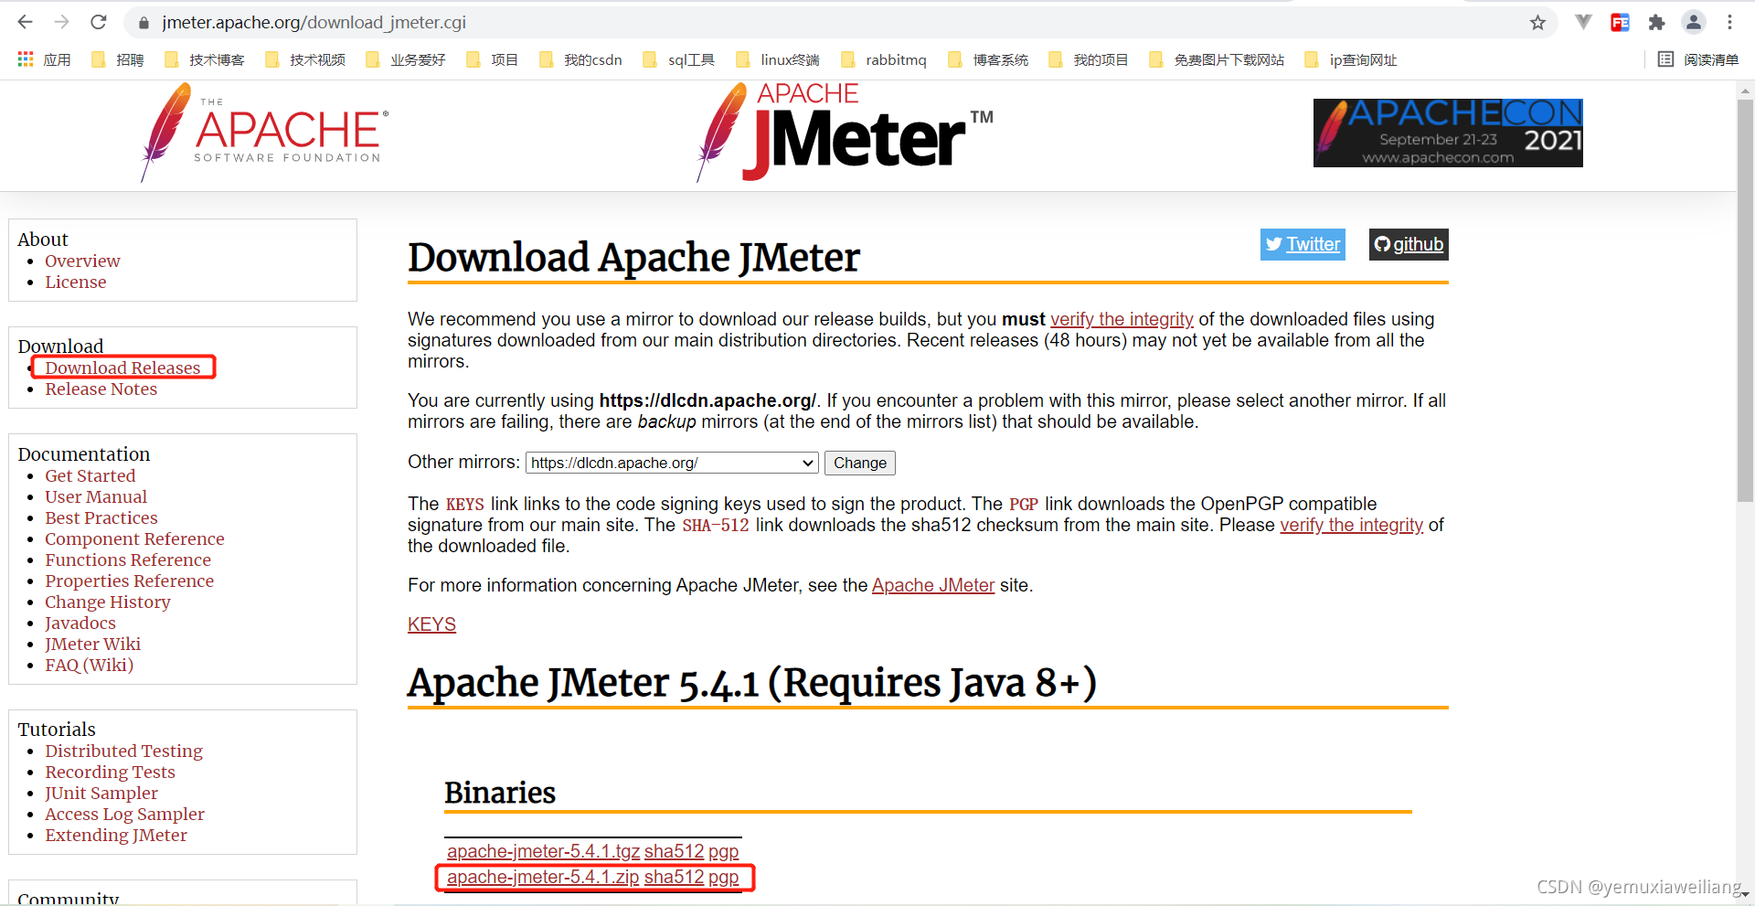Open the 业务爱好 bookmark folder
Image resolution: width=1755 pixels, height=906 pixels.
[406, 59]
